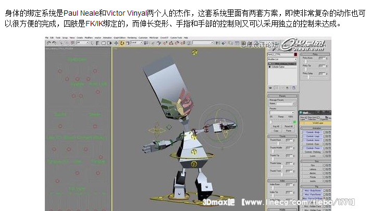Activate the highlighted Select and Rotate tool
Viewport: 370px width, 211px height.
coord(122,43)
